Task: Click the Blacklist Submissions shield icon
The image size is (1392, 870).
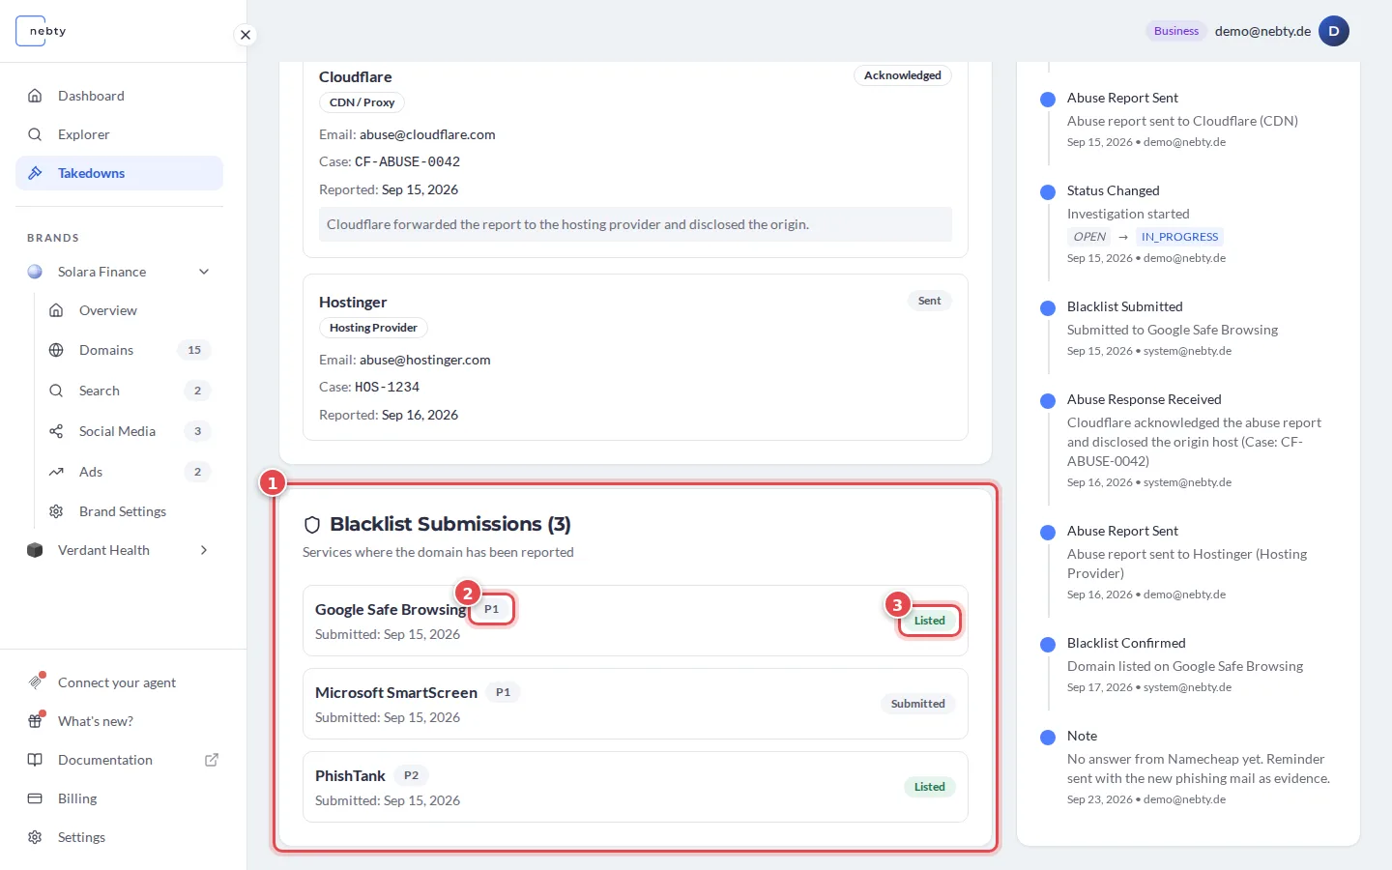Action: [312, 525]
